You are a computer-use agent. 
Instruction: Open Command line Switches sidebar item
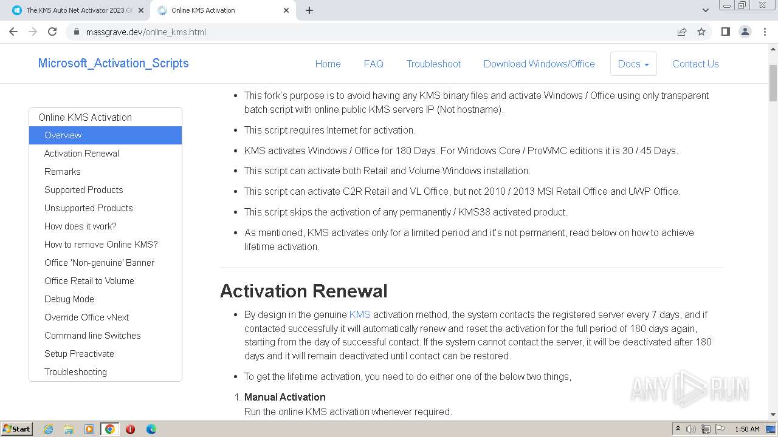coord(105,336)
